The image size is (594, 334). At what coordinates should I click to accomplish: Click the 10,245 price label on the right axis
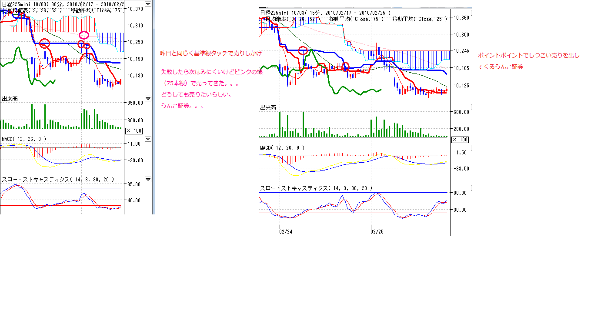coord(461,51)
